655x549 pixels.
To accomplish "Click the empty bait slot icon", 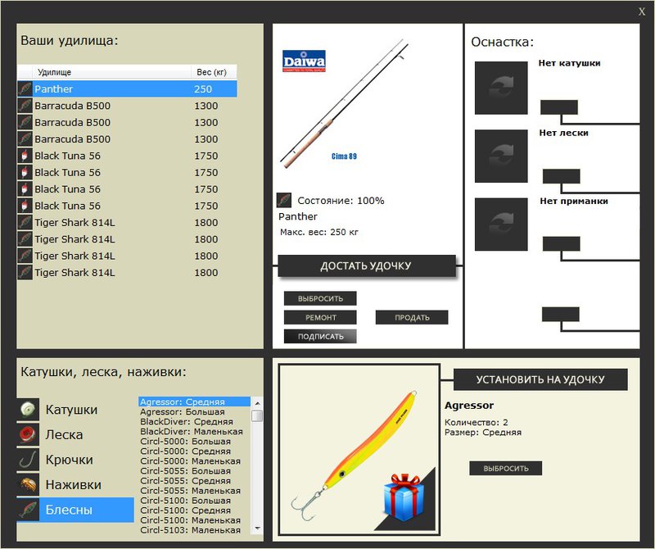I will point(501,225).
